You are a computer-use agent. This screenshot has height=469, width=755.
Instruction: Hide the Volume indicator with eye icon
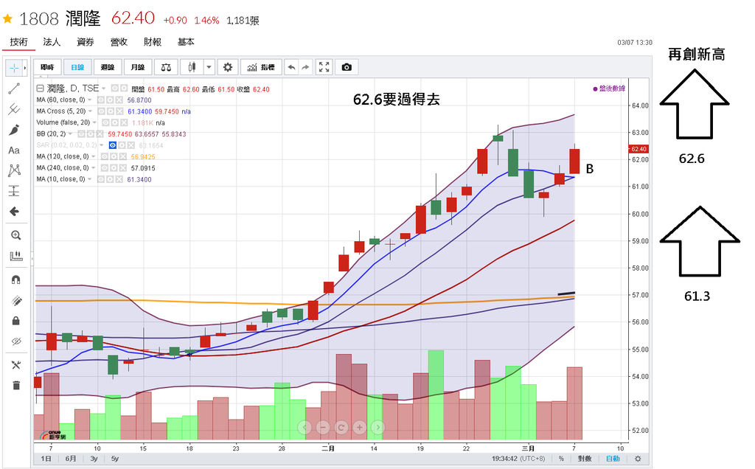click(105, 122)
